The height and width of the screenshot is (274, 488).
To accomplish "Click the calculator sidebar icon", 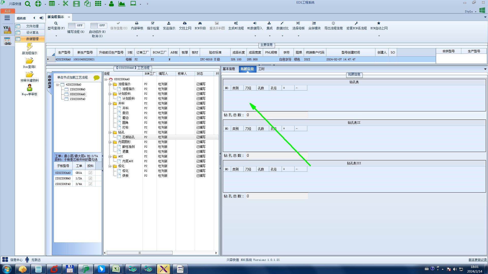I will point(7,41).
